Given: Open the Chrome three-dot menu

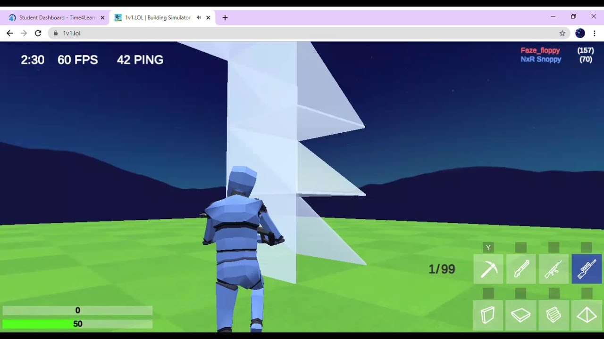Looking at the screenshot, I should coord(595,33).
